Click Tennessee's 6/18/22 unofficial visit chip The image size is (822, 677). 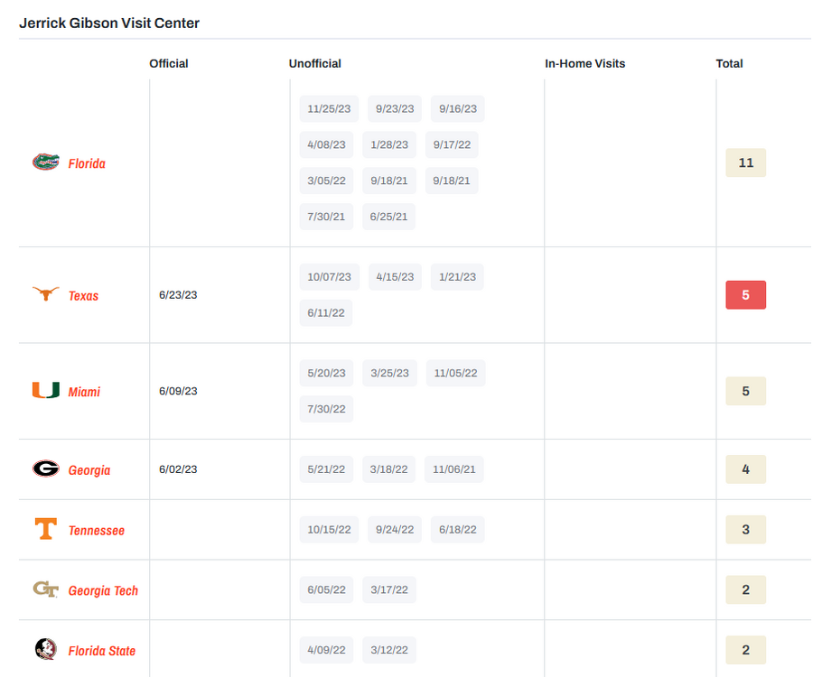click(457, 530)
